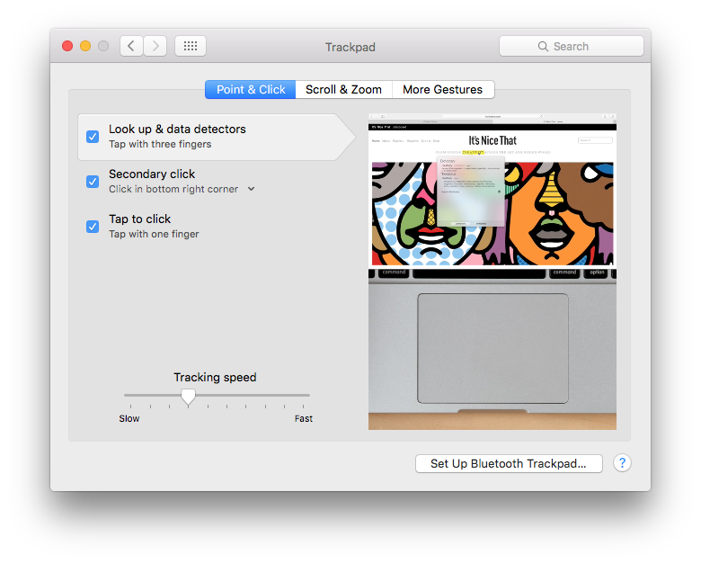Click the 'Fast' slider label
Screen dimensions: 701x563
[x=304, y=418]
